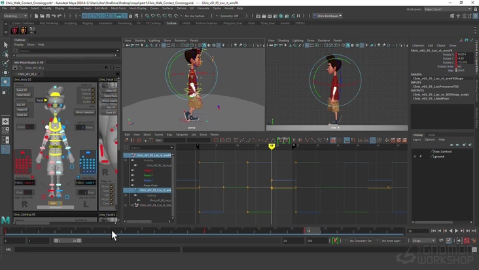The width and height of the screenshot is (479, 270).
Task: Open the Chris Kirshbaum account dropdown
Action: (327, 16)
